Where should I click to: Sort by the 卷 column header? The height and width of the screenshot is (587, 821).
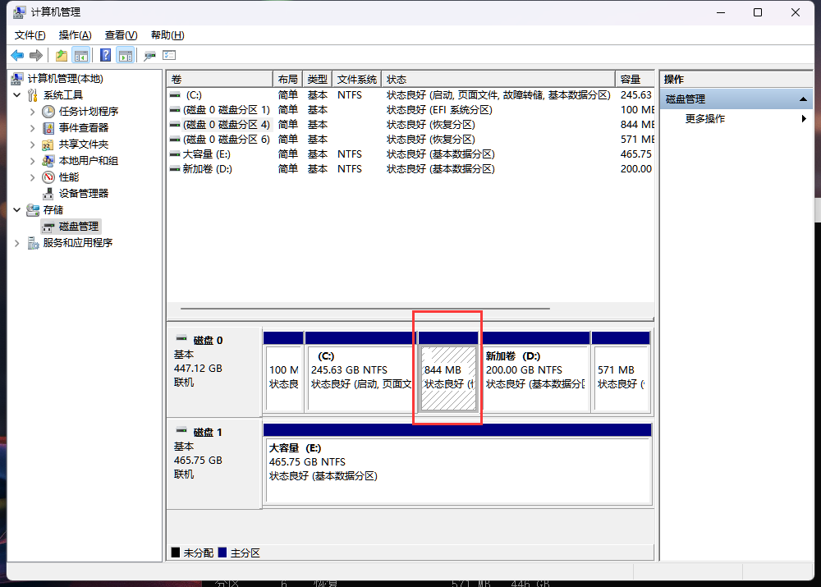220,79
